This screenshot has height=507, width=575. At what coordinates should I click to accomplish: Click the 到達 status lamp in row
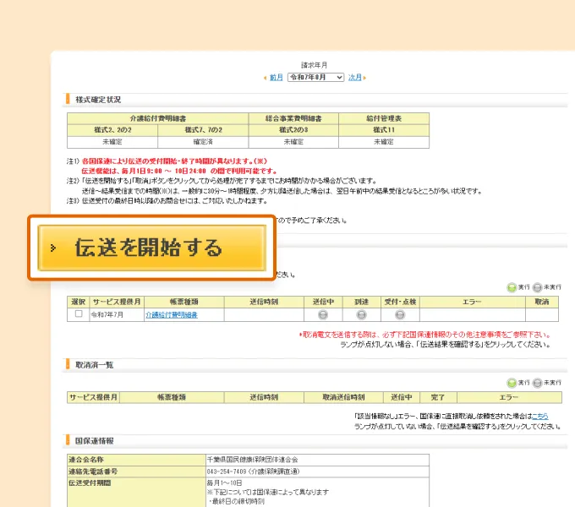(362, 314)
